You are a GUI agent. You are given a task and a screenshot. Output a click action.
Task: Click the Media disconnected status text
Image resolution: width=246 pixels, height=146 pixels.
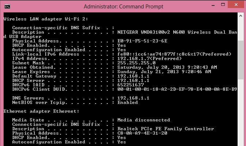[144, 120]
